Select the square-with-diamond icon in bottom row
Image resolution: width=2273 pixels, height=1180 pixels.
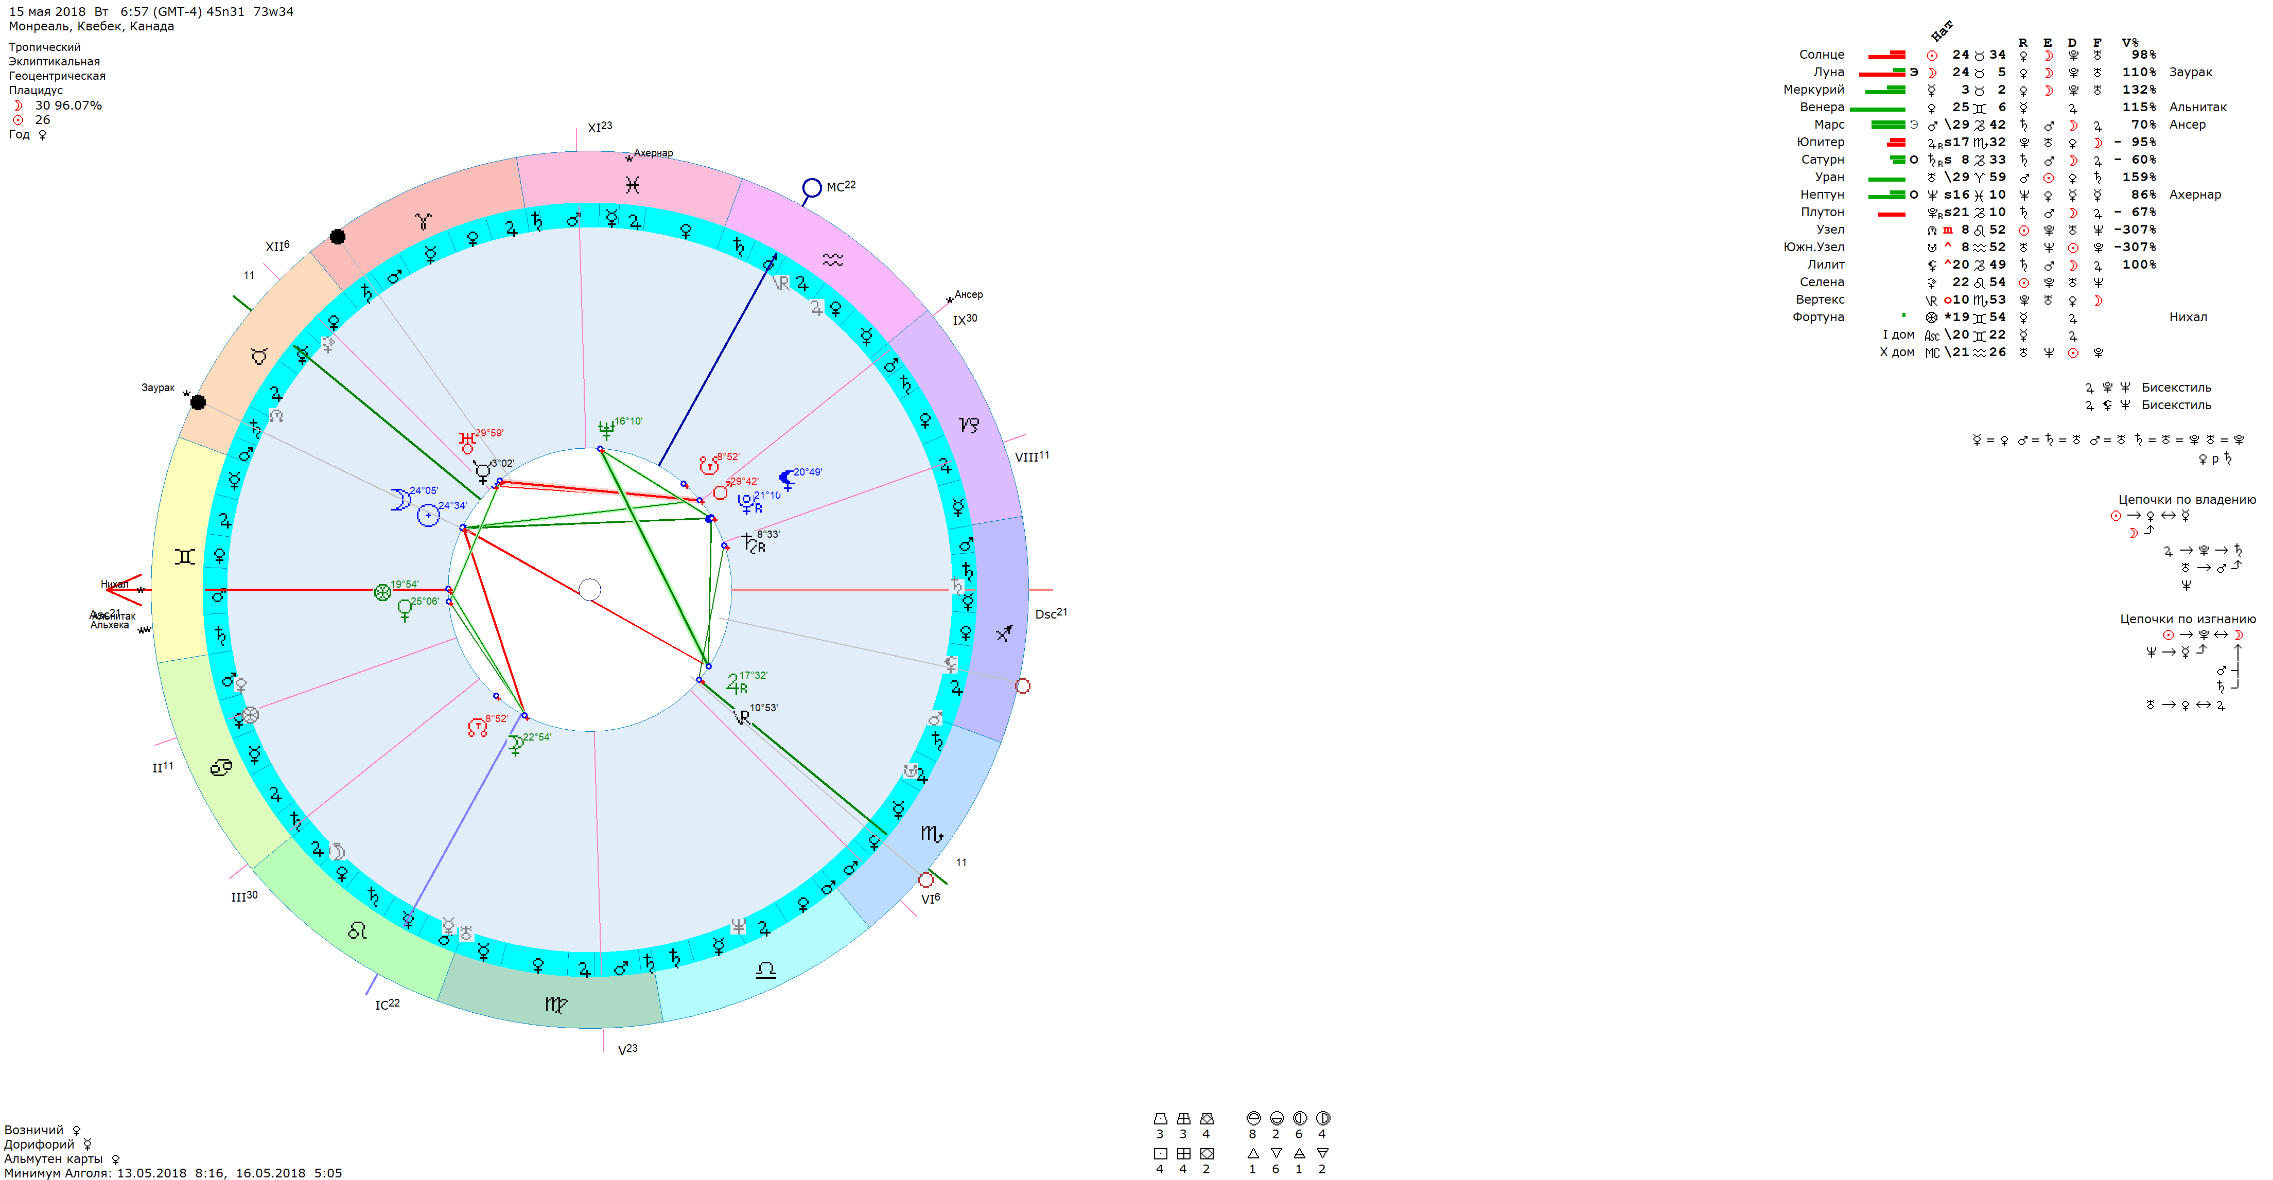(x=1206, y=1154)
